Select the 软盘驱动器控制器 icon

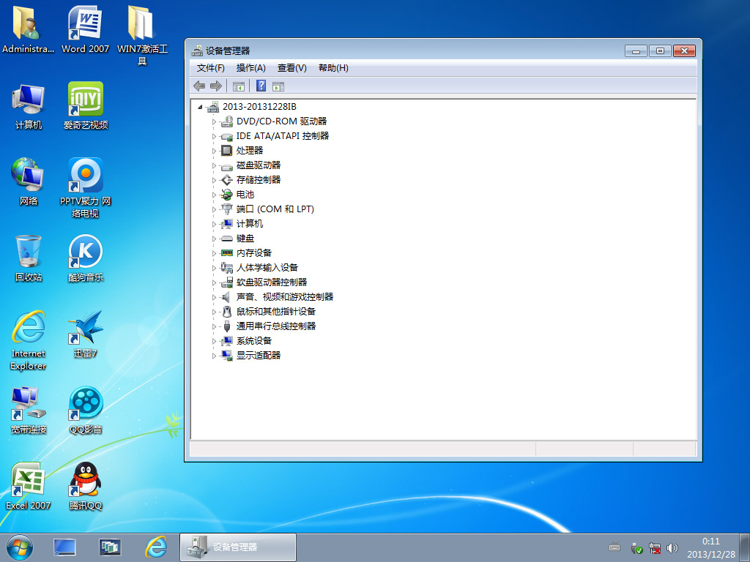227,282
